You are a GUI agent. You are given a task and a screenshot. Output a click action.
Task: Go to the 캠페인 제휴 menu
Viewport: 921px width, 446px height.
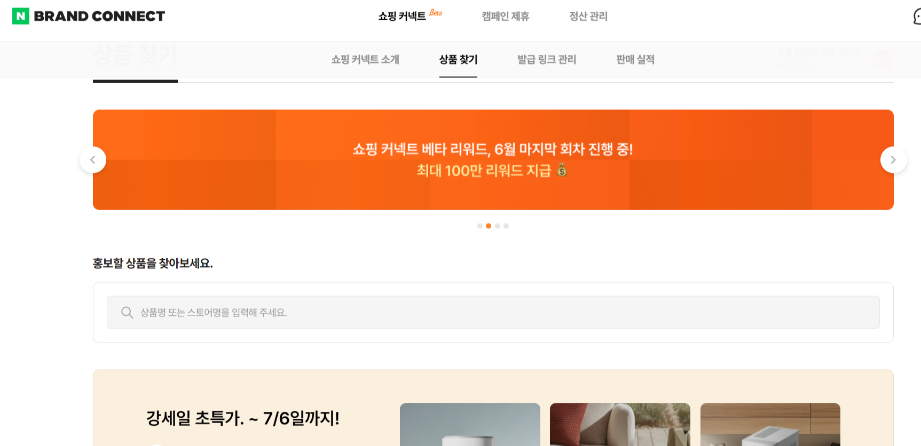(505, 17)
